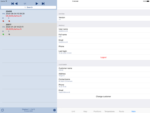Click the Search field
The height and width of the screenshot is (113, 150).
(29, 7)
